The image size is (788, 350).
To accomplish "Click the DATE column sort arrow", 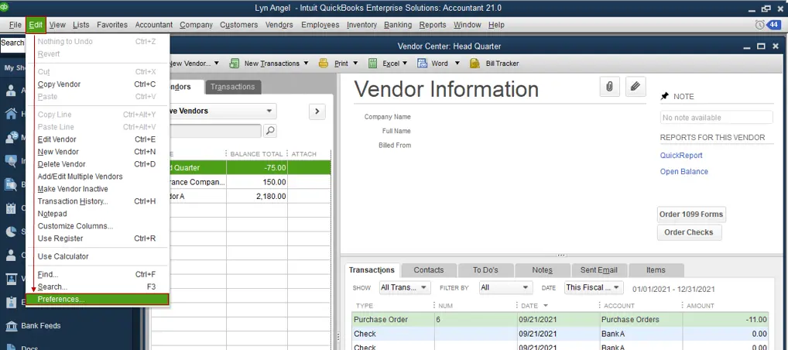I will click(546, 306).
